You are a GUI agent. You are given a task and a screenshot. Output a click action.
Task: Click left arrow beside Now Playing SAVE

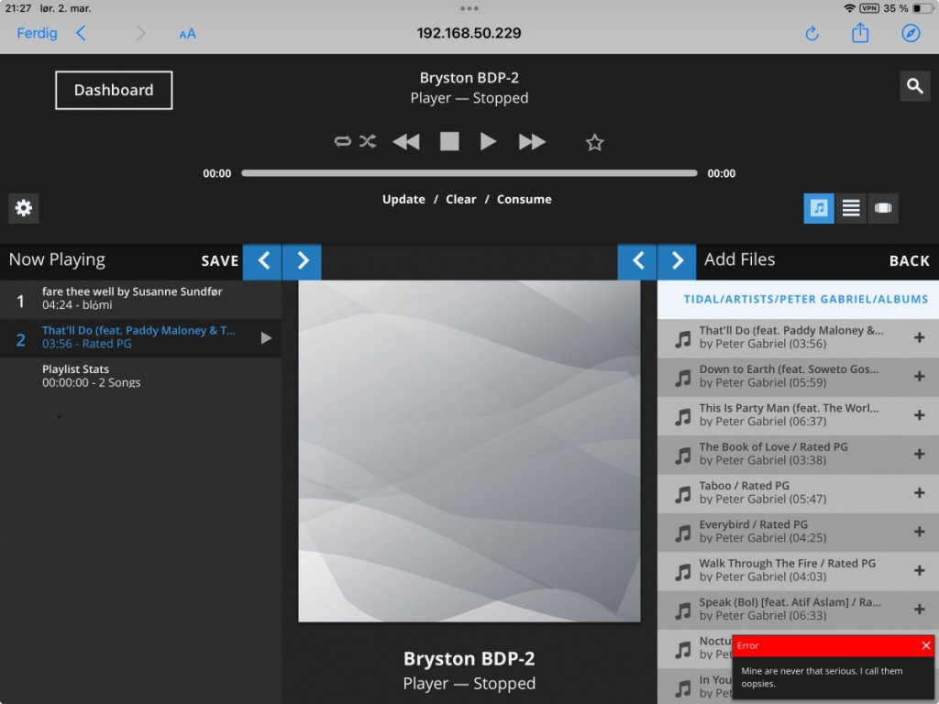point(262,261)
